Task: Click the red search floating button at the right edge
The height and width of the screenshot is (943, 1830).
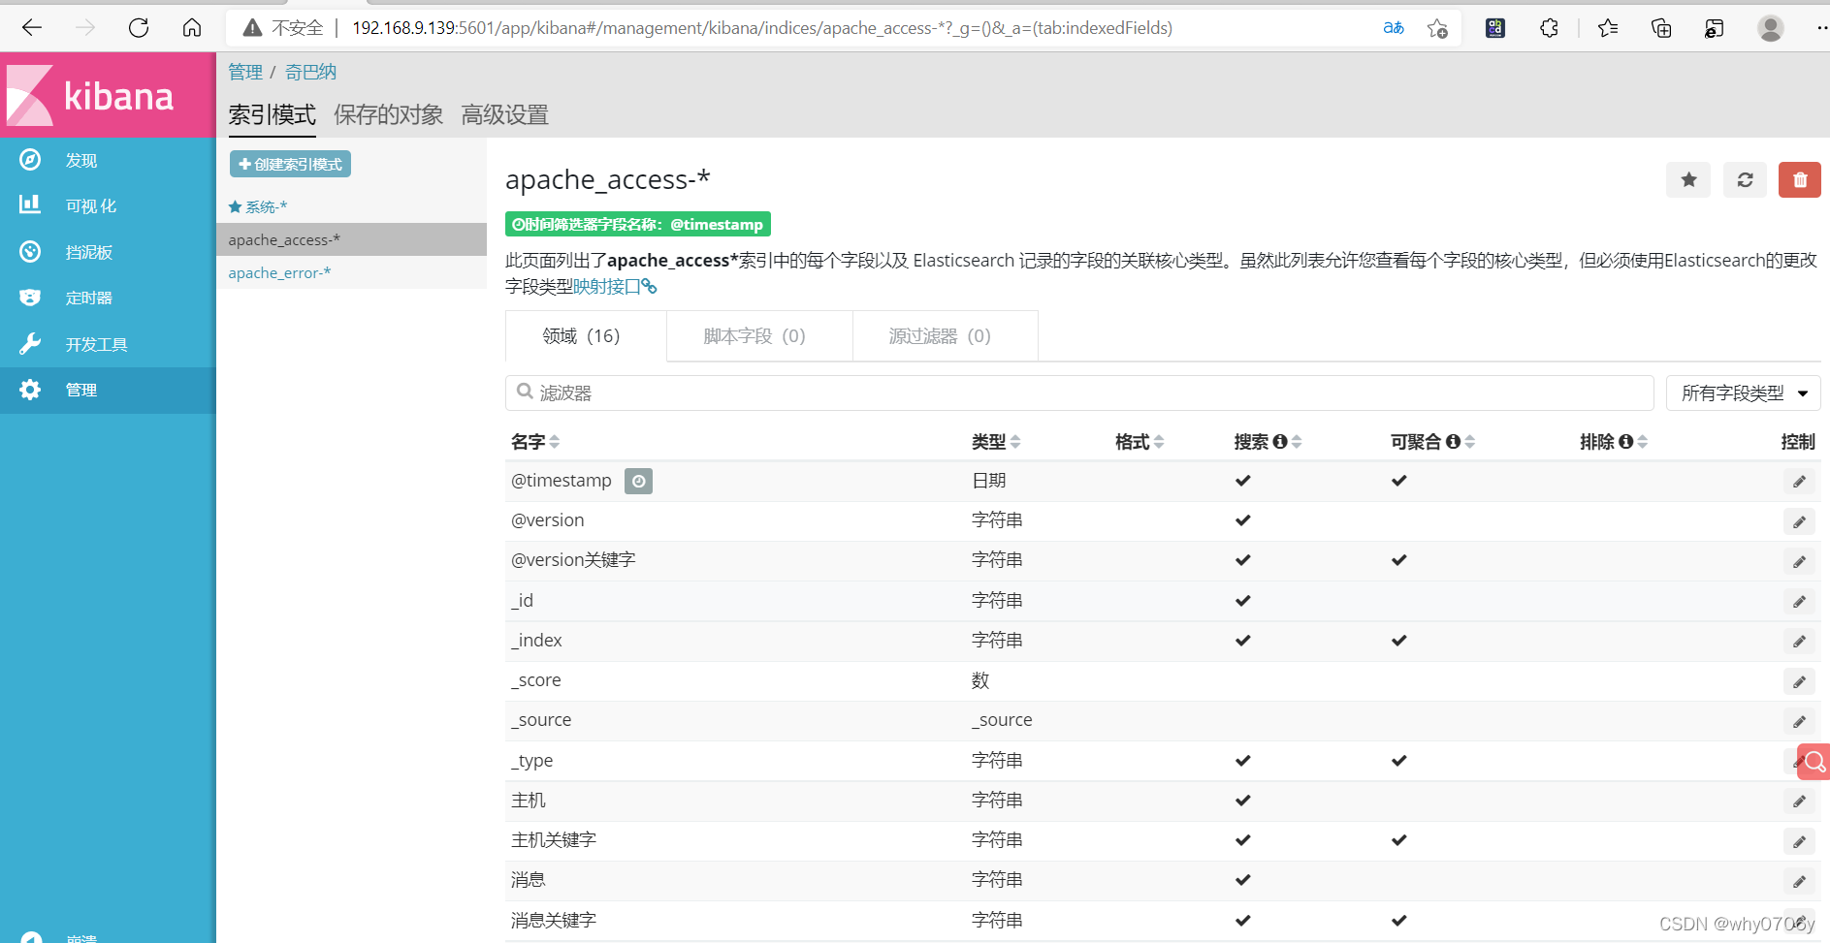Action: pos(1814,762)
